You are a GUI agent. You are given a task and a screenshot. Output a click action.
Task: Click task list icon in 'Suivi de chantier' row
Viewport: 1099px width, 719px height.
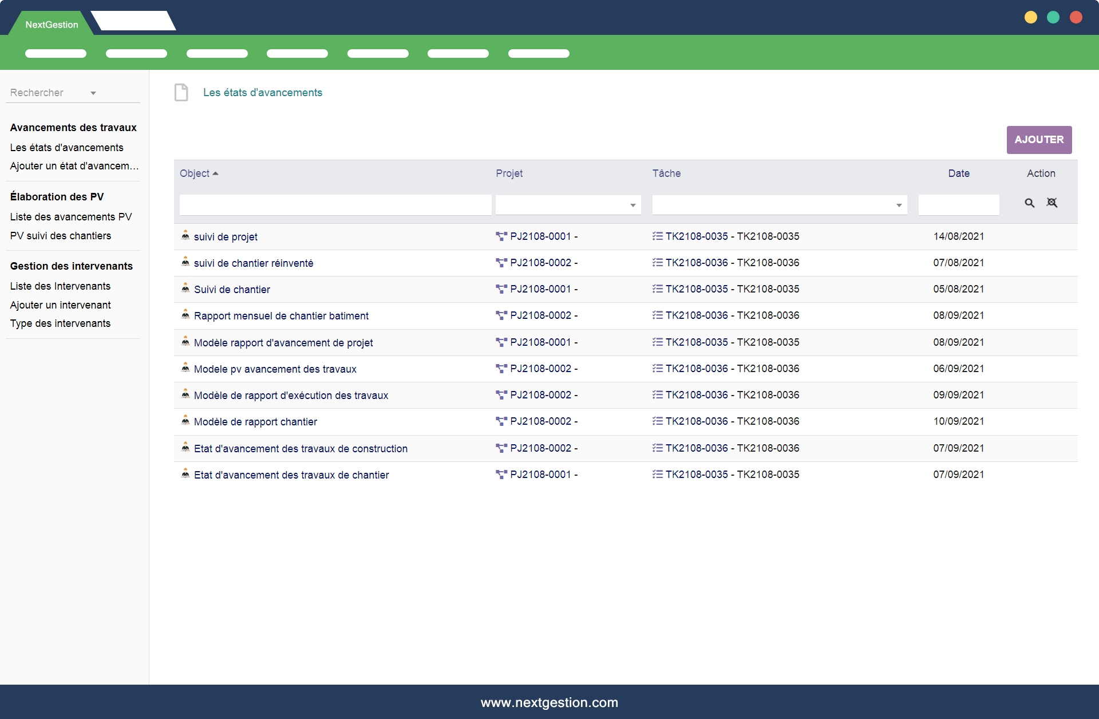(658, 289)
